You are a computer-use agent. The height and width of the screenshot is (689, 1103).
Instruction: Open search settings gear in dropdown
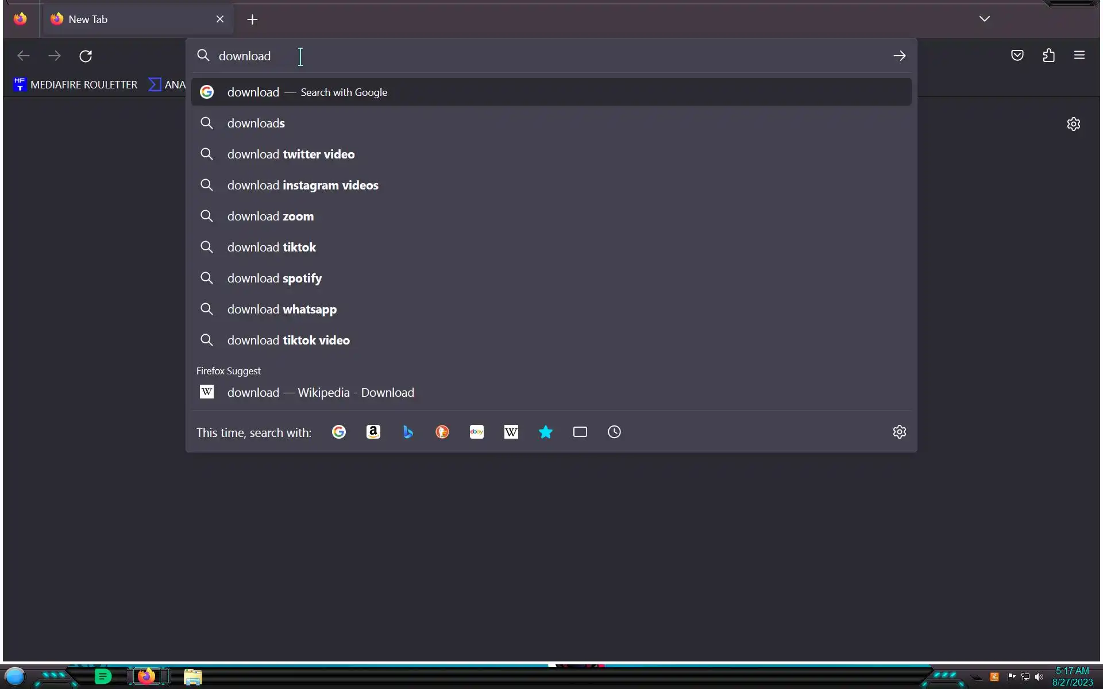(900, 432)
